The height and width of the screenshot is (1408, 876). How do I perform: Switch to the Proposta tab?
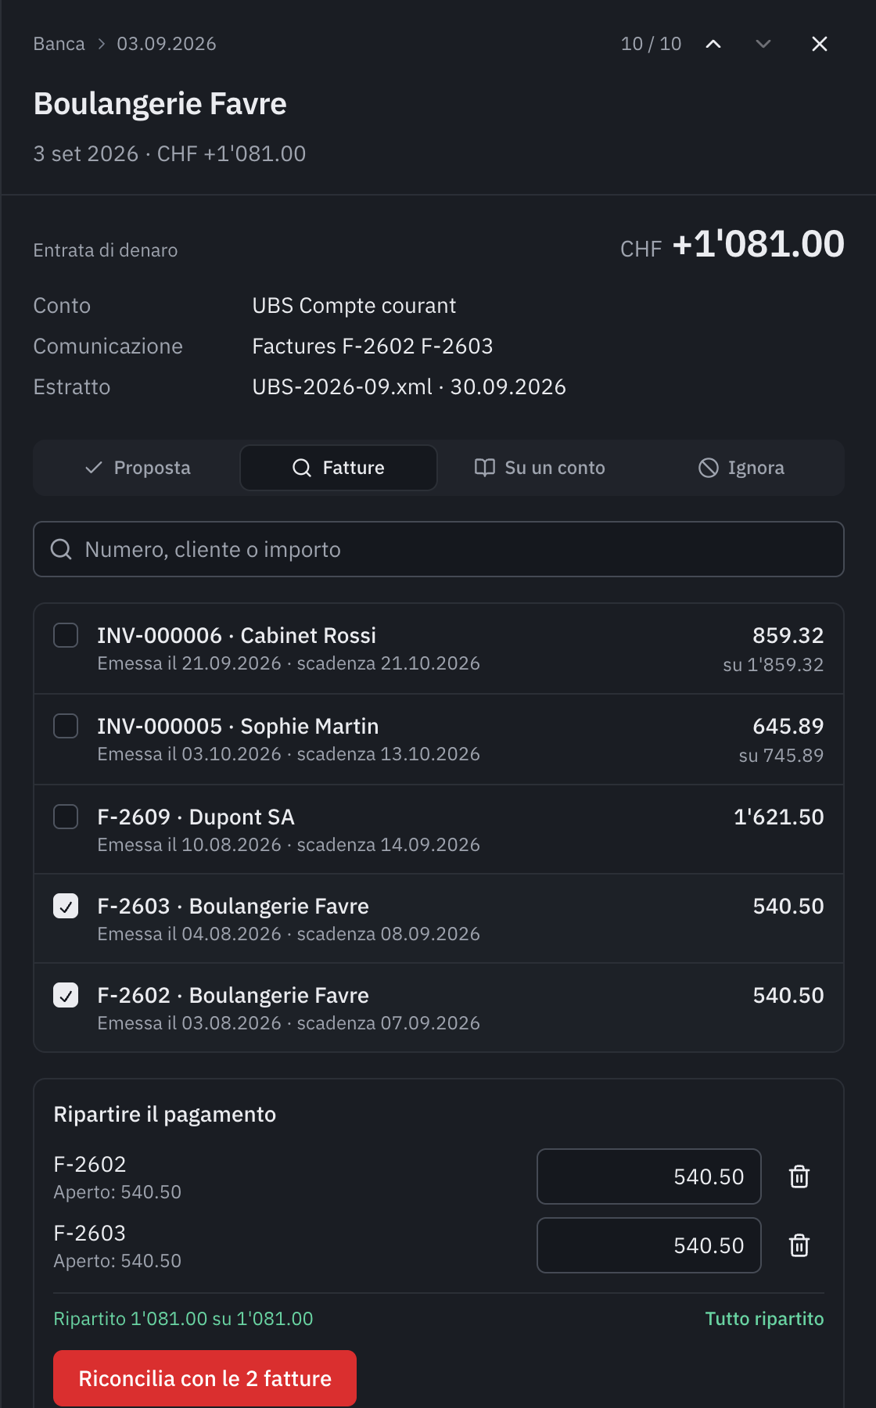pyautogui.click(x=138, y=468)
